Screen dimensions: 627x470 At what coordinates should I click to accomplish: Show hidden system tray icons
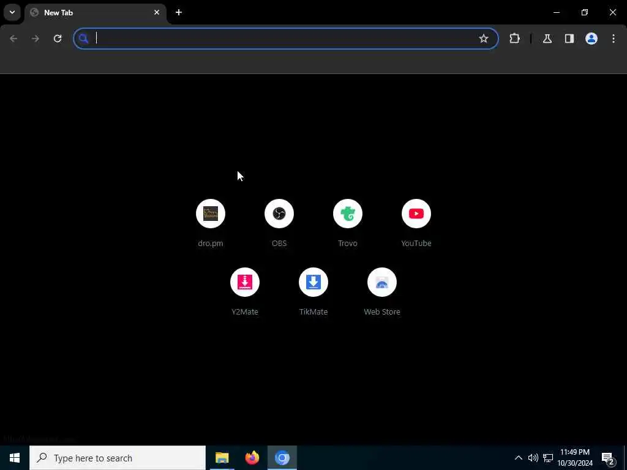tap(518, 458)
